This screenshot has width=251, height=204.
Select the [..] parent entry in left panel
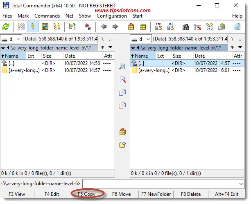[57, 63]
